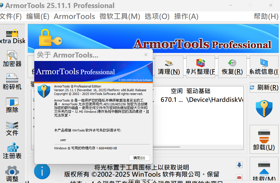Click the 刷新(R) refresh button
The width and height of the screenshot is (280, 183).
[x=264, y=87]
